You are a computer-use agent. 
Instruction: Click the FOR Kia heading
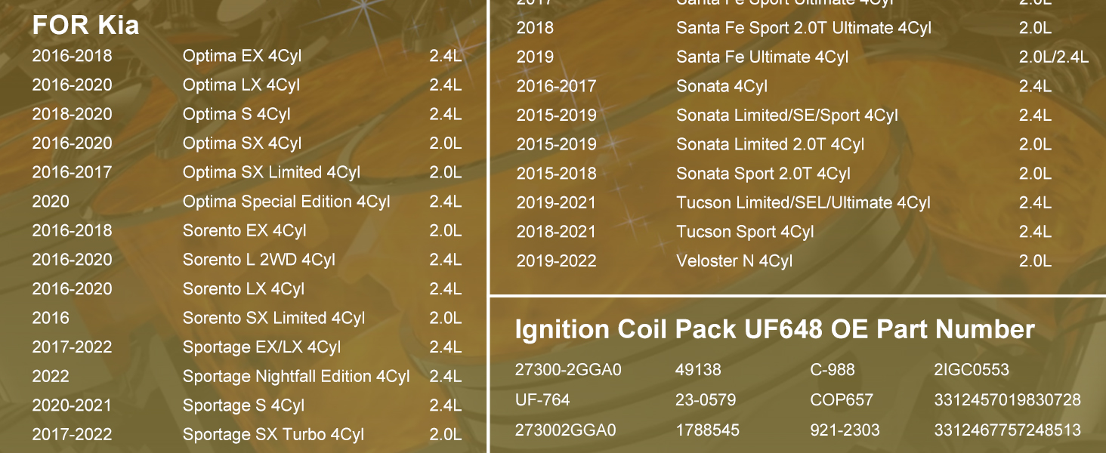tap(85, 26)
